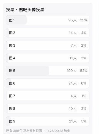This screenshot has width=99, height=134.
Task: Tap the 21人 count on 图9
Action: 73,121
